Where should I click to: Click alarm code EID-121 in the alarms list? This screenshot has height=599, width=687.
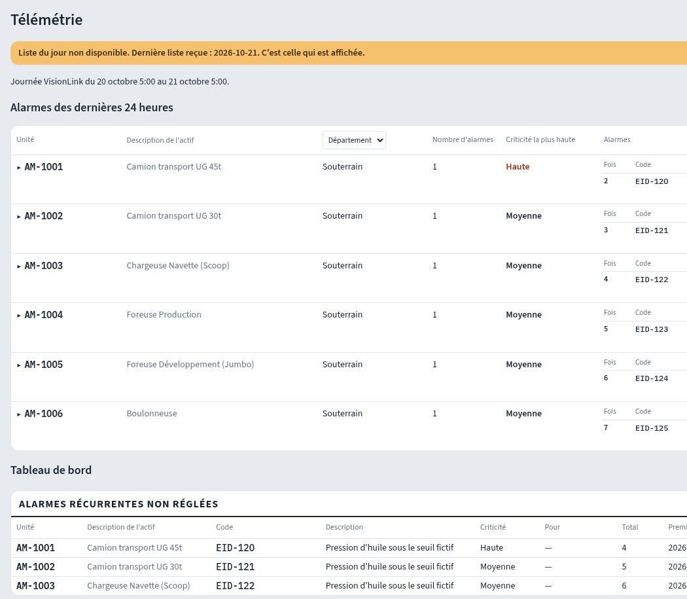click(652, 230)
